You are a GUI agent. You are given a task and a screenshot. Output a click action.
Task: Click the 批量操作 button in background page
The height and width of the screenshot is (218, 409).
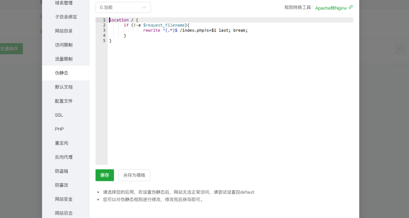[x=10, y=49]
